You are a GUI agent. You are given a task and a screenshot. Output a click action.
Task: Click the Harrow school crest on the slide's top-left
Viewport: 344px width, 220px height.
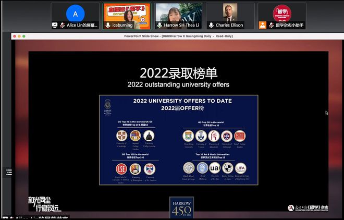click(x=108, y=107)
